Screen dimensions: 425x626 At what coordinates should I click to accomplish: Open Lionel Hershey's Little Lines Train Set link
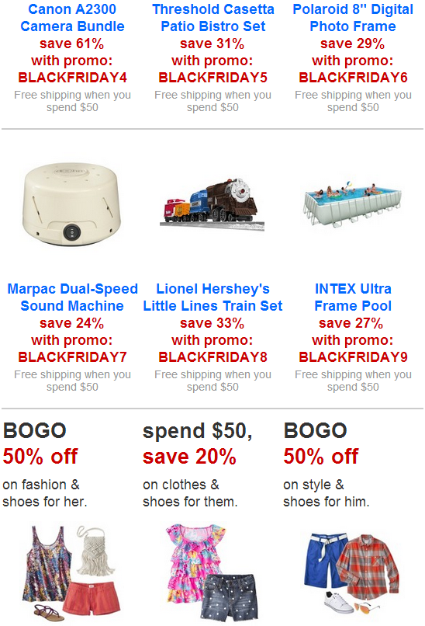(212, 297)
